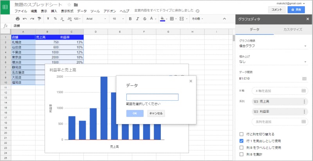The height and width of the screenshot is (161, 313).
Task: Switch to the データ editor tab
Action: [255, 29]
